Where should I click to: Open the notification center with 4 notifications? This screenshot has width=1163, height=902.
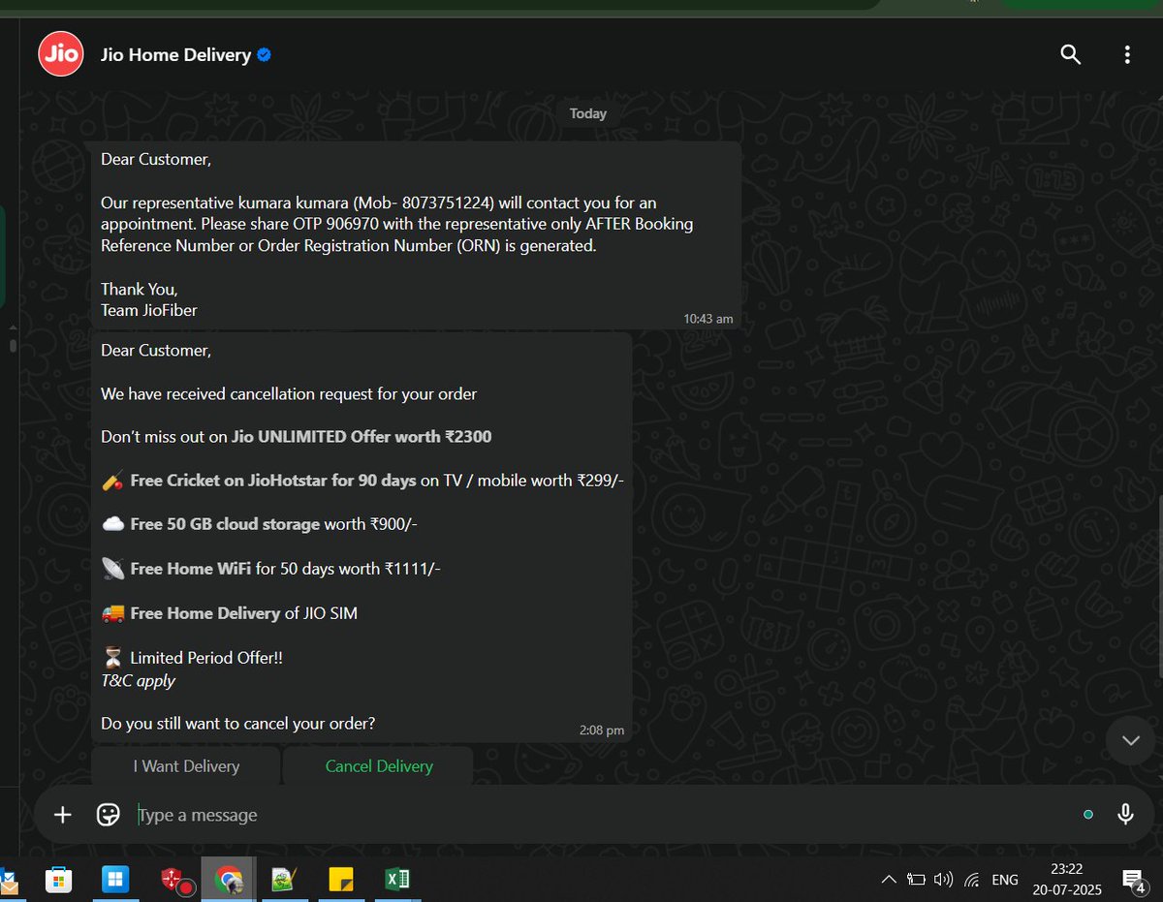(x=1134, y=880)
